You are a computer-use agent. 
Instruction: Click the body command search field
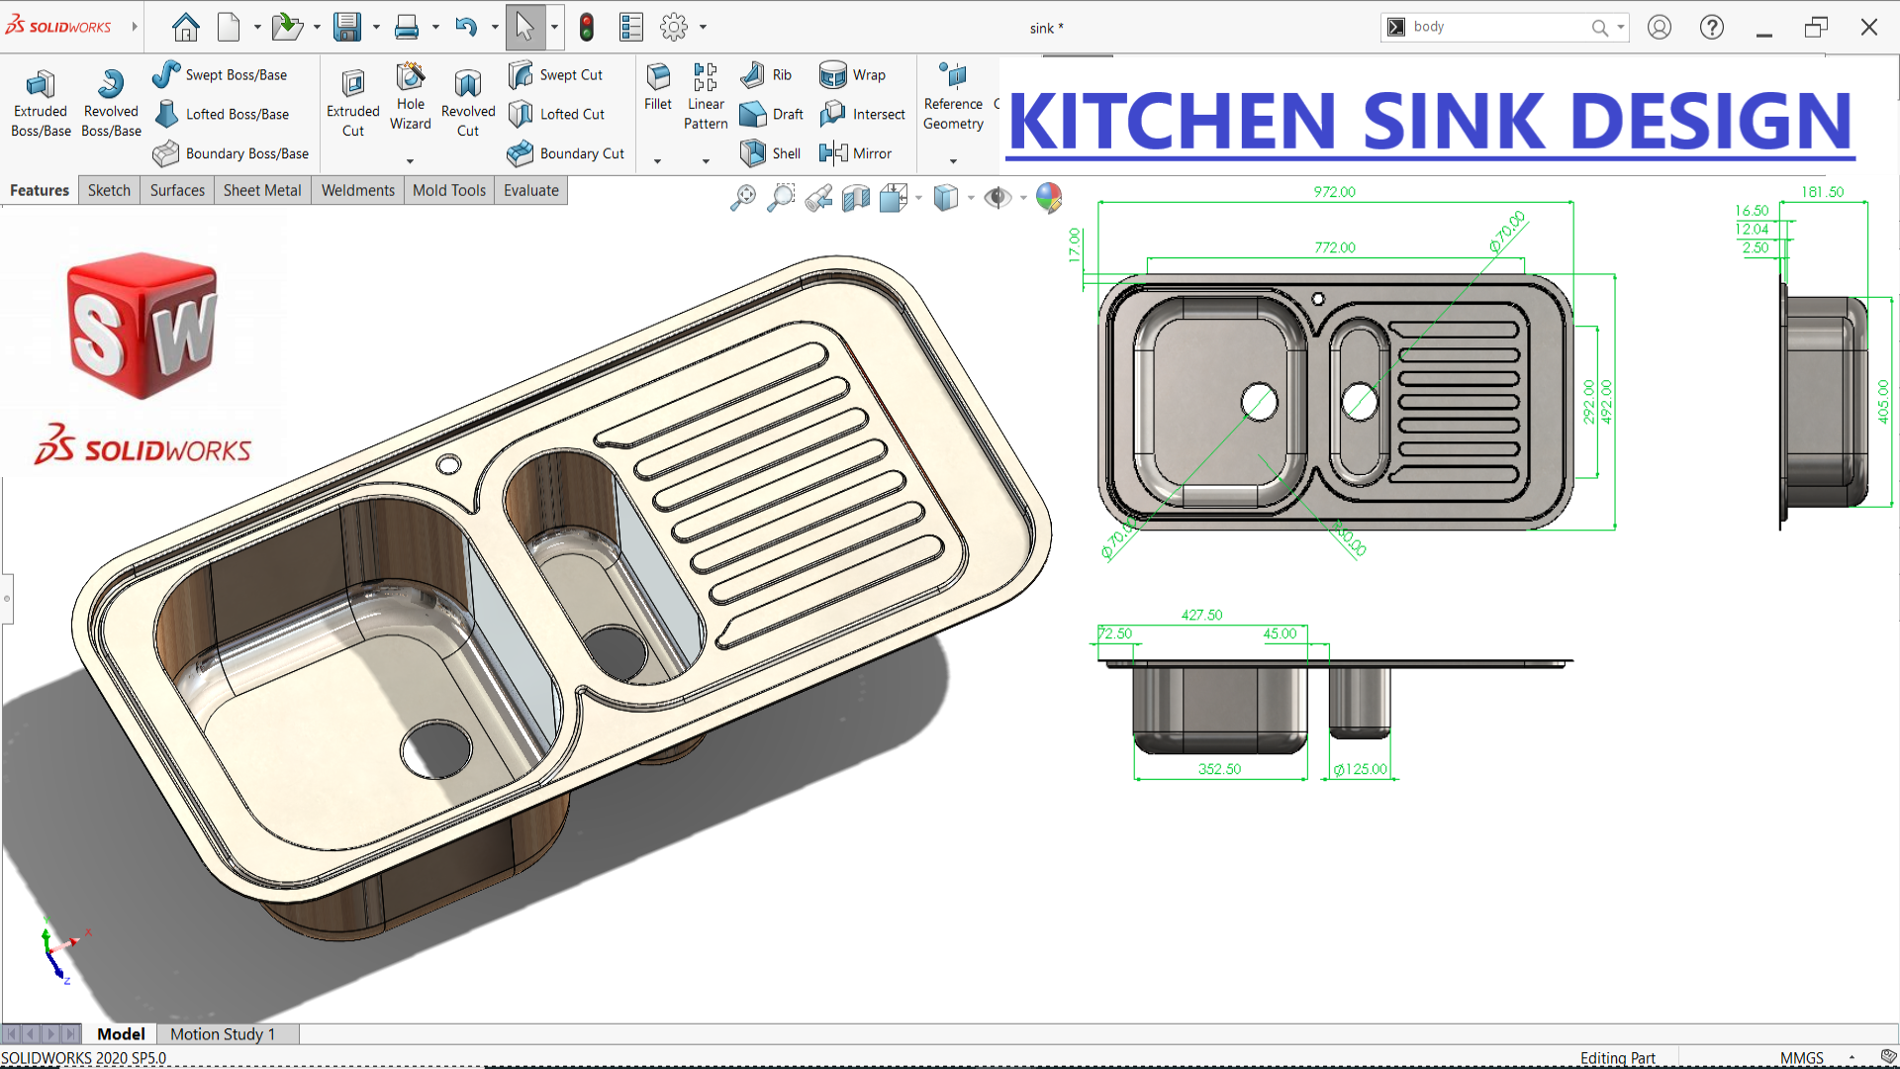click(x=1494, y=27)
